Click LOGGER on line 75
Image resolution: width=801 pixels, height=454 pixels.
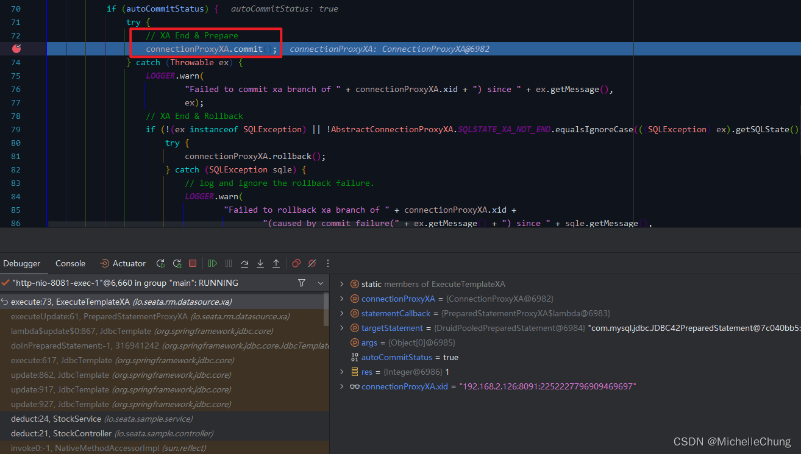click(x=160, y=76)
